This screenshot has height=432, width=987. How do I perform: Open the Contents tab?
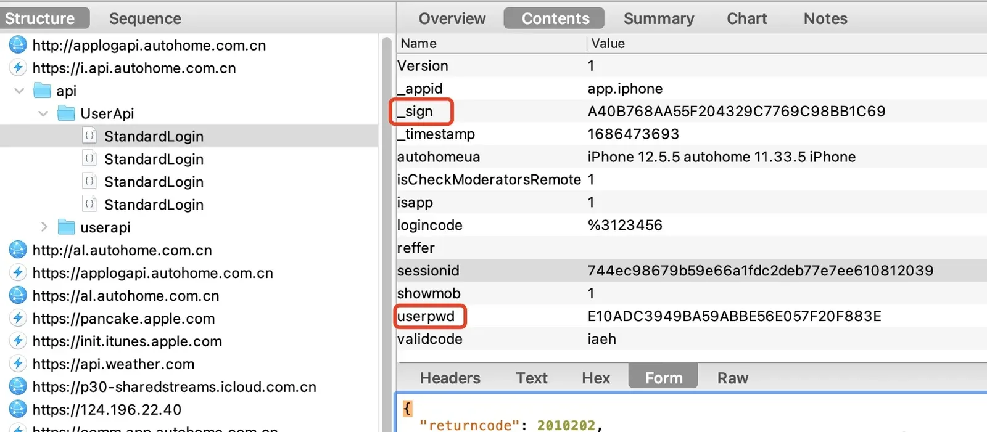555,18
